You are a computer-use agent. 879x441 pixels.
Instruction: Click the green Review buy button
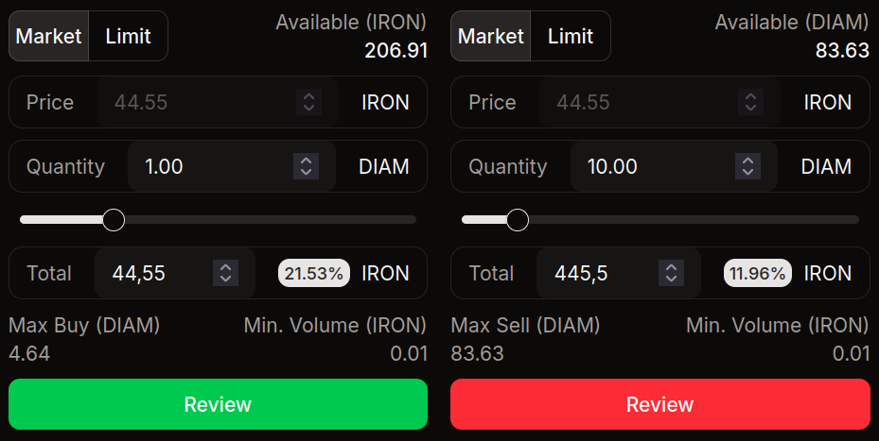tap(218, 404)
